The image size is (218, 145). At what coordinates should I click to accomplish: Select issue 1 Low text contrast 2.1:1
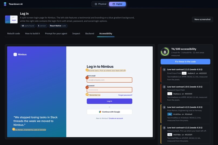tap(185, 75)
